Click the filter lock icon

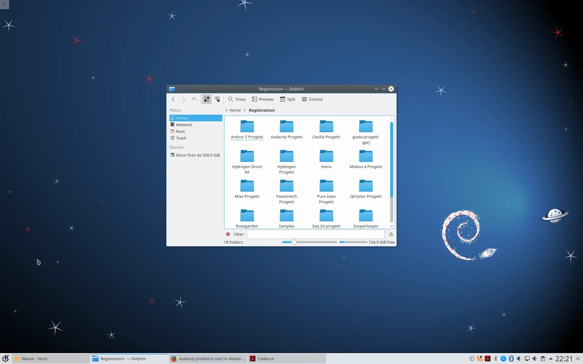(391, 234)
